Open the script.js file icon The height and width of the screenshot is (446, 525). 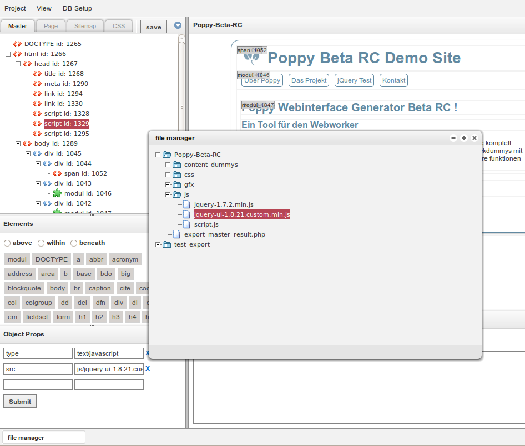pos(185,224)
